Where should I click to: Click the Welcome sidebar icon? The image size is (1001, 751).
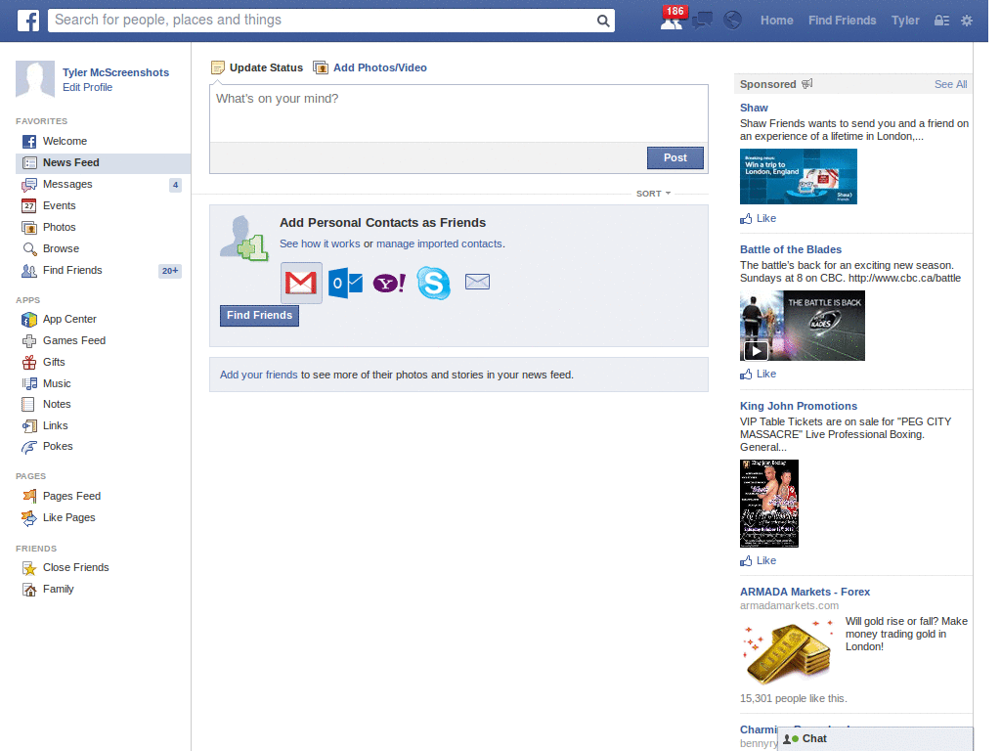(29, 141)
